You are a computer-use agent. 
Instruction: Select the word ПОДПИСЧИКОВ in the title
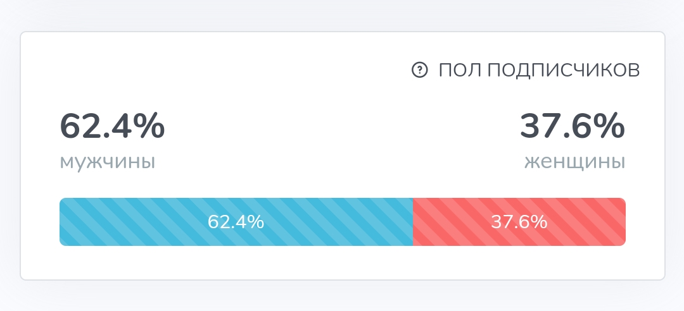point(564,70)
